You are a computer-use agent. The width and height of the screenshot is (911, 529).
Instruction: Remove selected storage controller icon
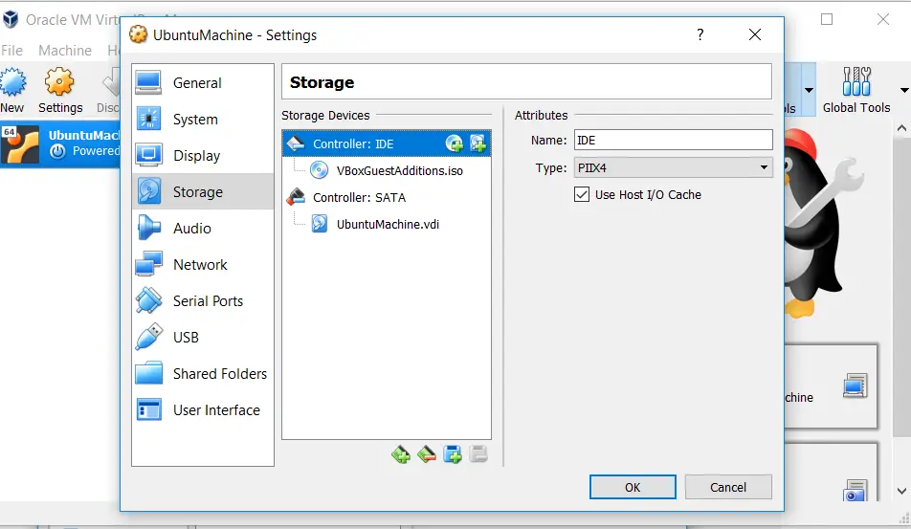tap(427, 454)
